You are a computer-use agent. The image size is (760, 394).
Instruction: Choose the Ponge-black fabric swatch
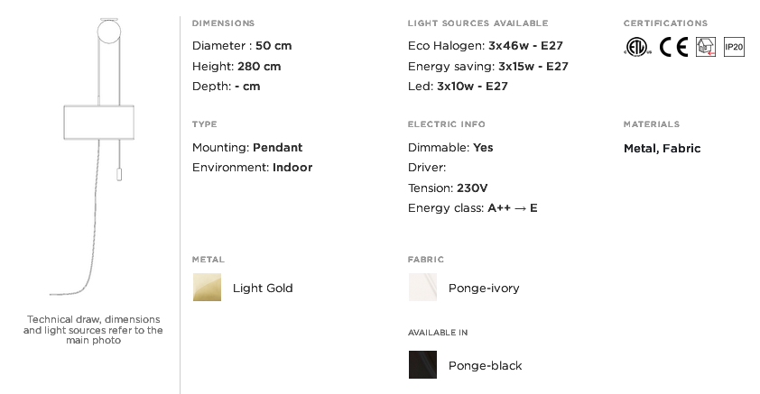point(422,364)
